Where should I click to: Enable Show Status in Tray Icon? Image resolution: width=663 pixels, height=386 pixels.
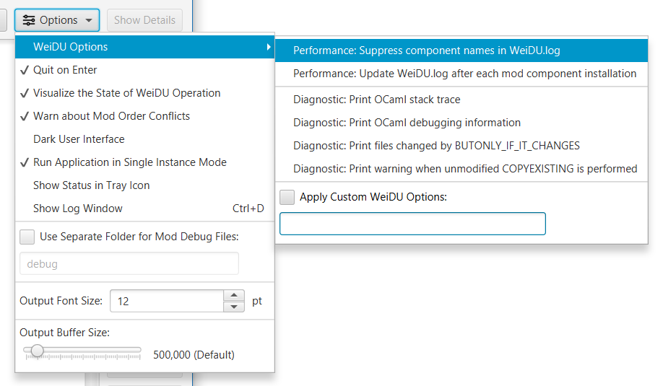click(91, 185)
